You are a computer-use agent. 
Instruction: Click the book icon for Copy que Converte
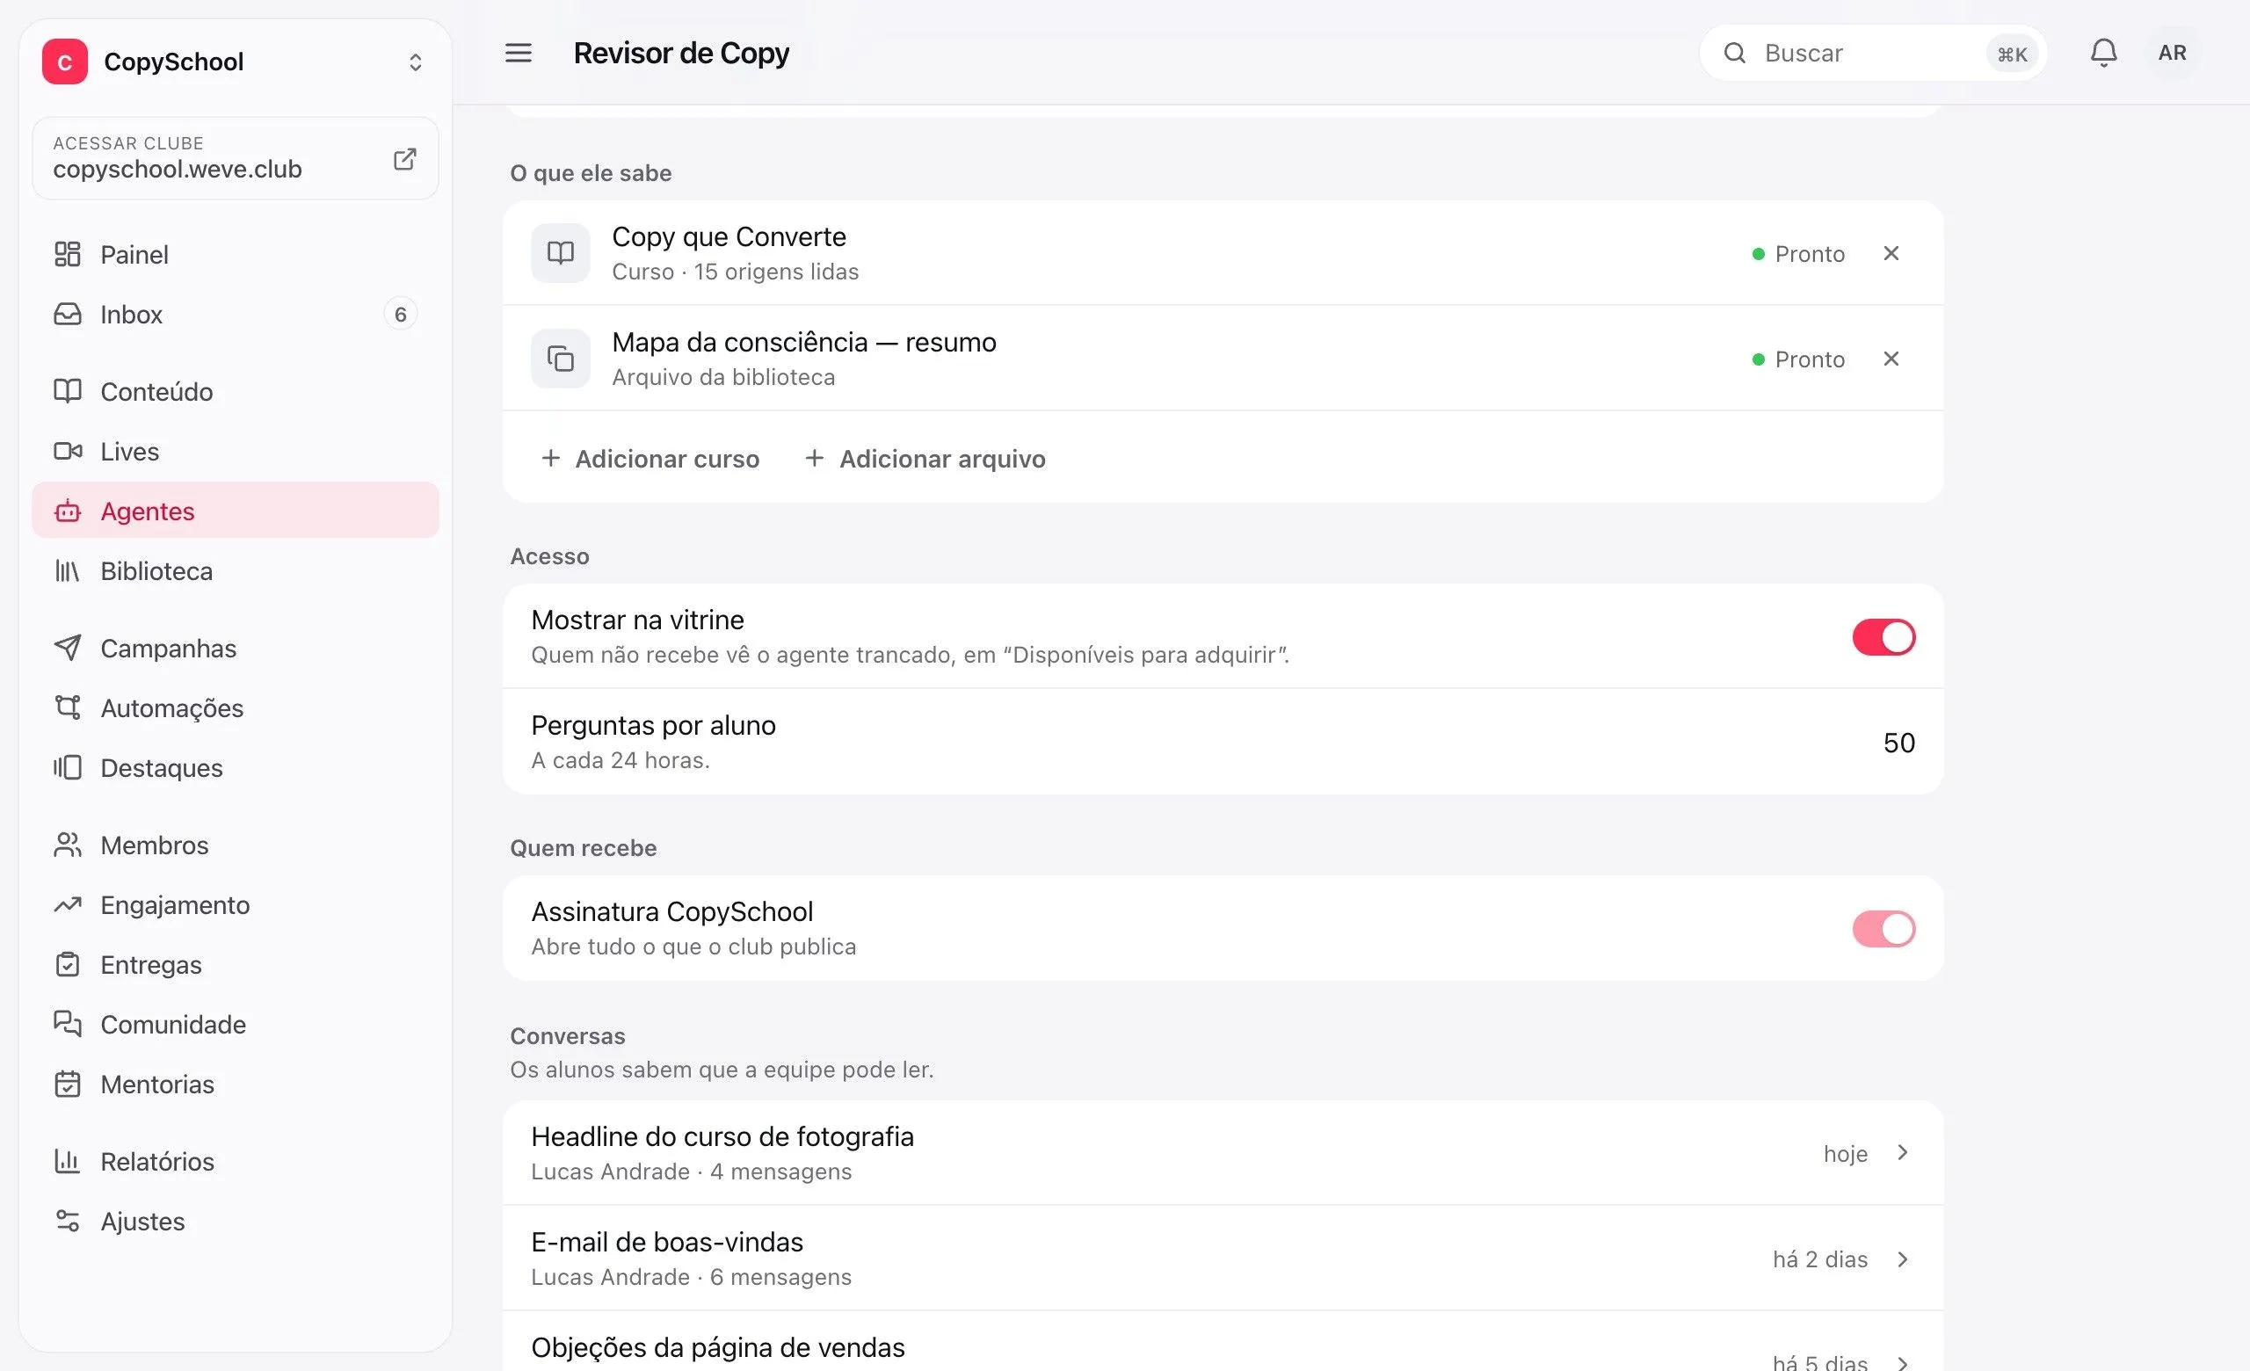[x=560, y=253]
